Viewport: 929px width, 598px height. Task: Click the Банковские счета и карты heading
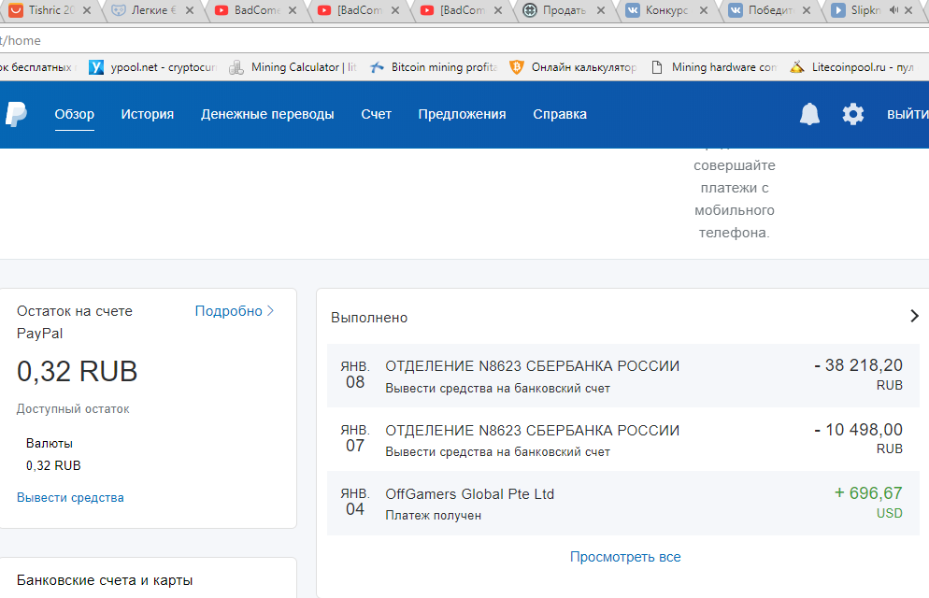click(x=105, y=580)
